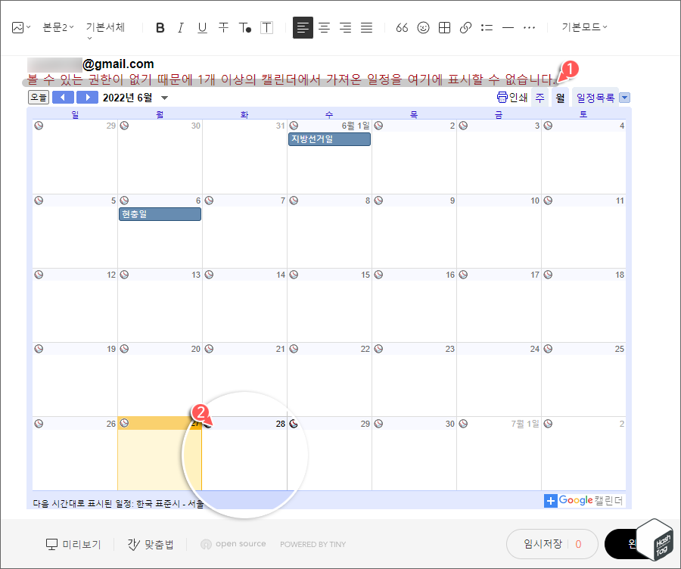Insert an emoji

coord(423,27)
